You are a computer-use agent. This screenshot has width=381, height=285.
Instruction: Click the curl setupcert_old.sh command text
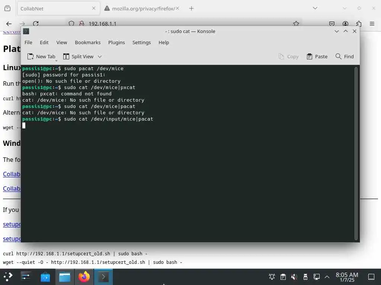point(75,254)
